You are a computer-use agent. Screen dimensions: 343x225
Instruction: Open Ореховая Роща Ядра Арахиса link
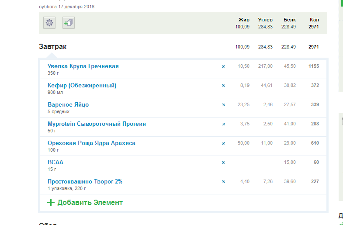point(91,143)
